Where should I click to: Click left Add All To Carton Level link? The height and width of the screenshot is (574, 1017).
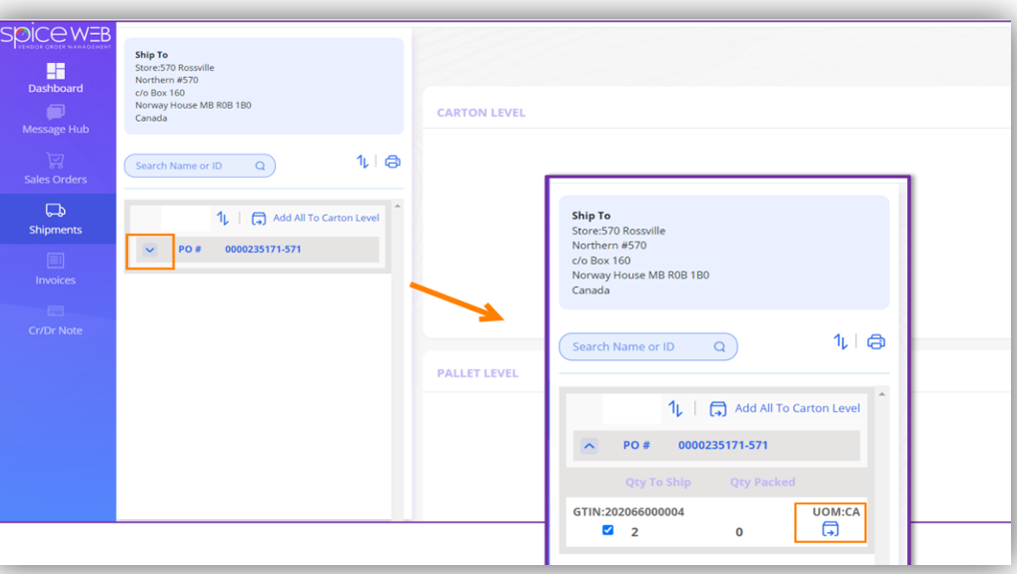tap(327, 218)
